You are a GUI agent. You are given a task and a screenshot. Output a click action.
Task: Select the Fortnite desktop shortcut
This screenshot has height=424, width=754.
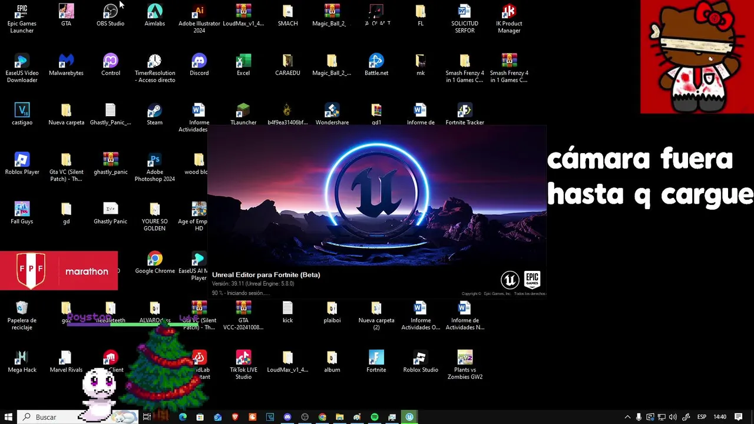(376, 362)
